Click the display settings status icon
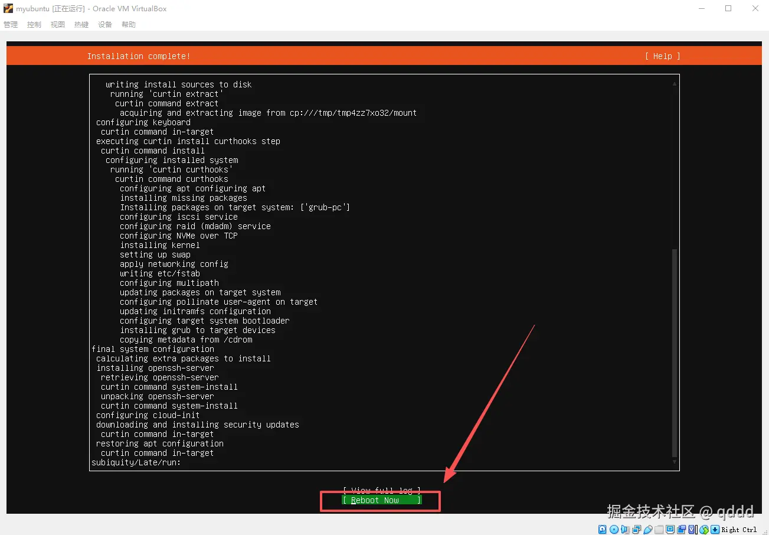This screenshot has height=535, width=769. tap(670, 530)
